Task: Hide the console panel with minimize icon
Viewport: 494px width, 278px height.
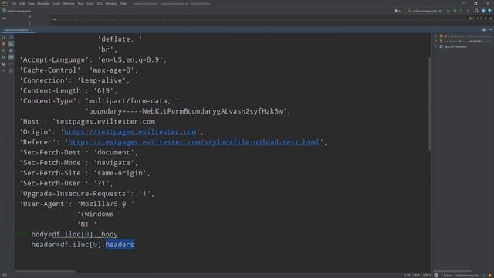Action: tap(491, 29)
